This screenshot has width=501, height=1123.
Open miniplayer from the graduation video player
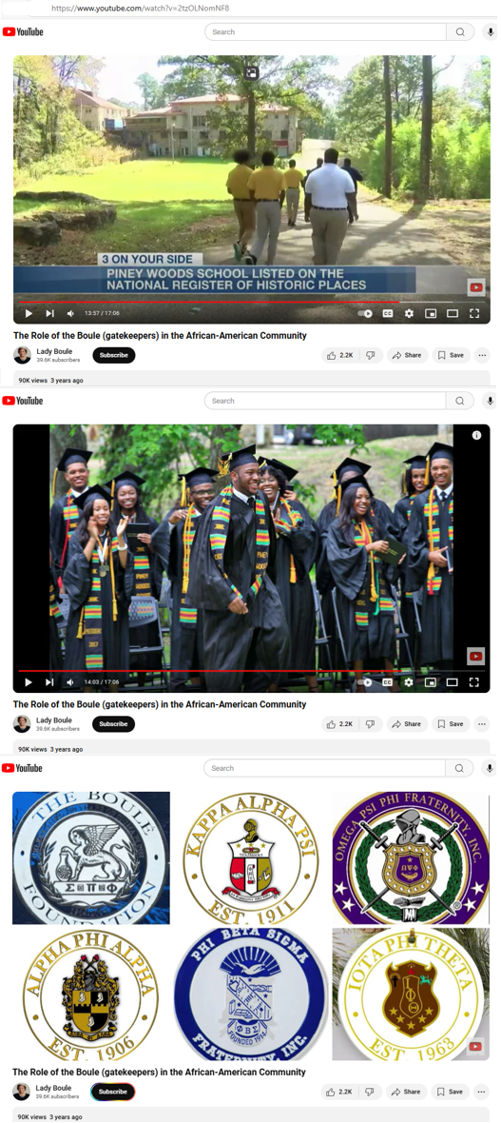430,682
